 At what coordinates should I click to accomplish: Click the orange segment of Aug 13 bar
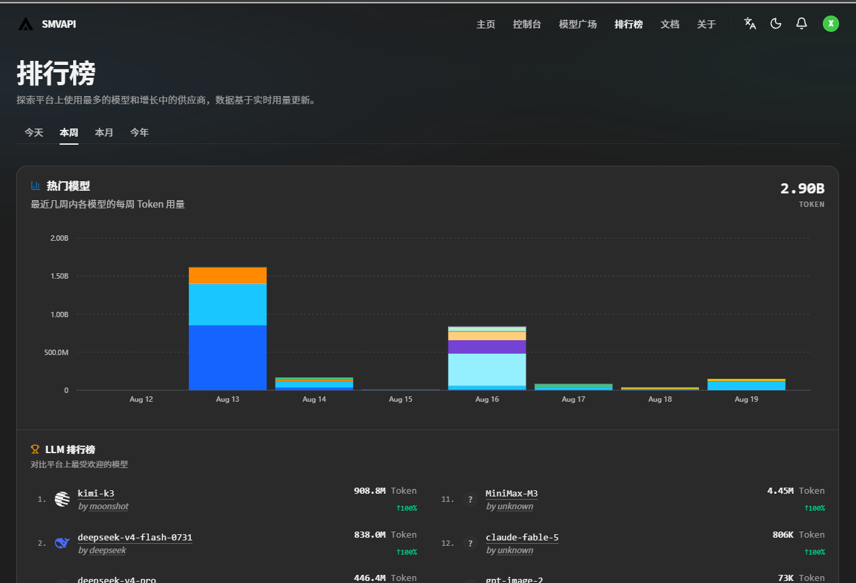pyautogui.click(x=227, y=275)
